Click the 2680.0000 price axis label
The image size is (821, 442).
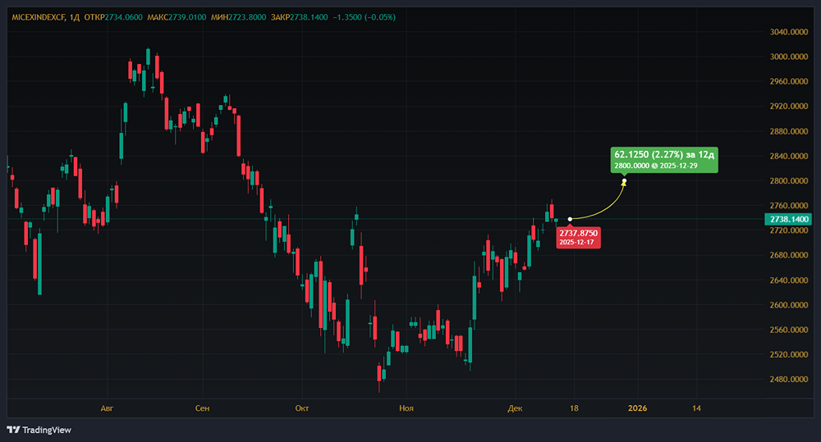[x=788, y=255]
